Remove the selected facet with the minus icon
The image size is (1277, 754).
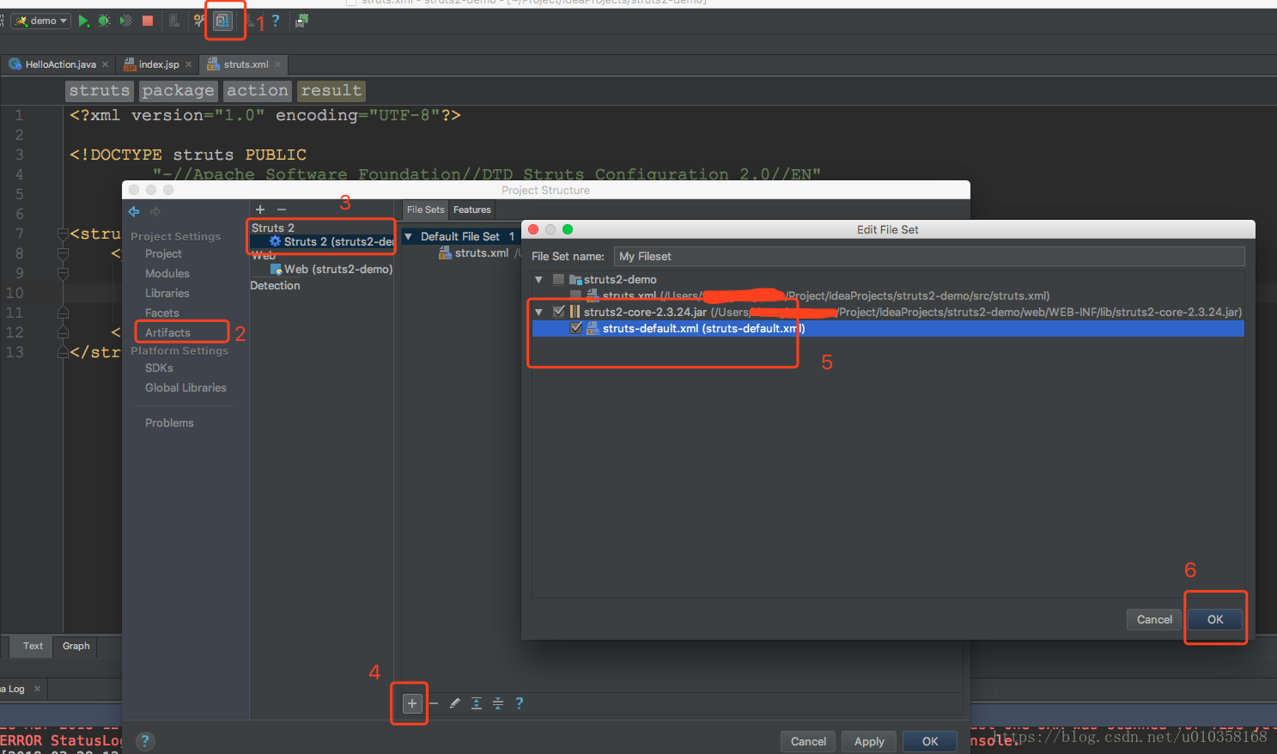[x=281, y=210]
